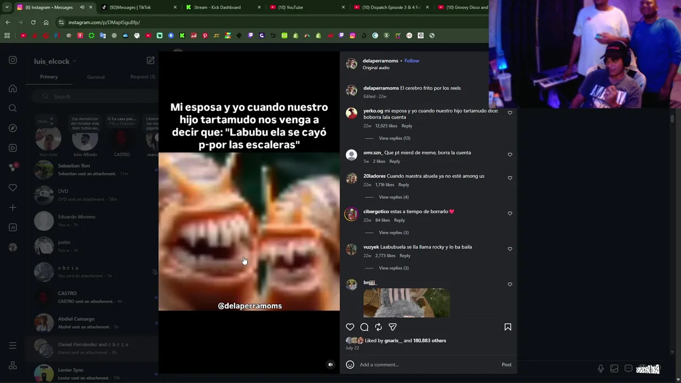Image resolution: width=681 pixels, height=383 pixels.
Task: Expand 3 replies under cibergotico's comment
Action: coord(394,232)
